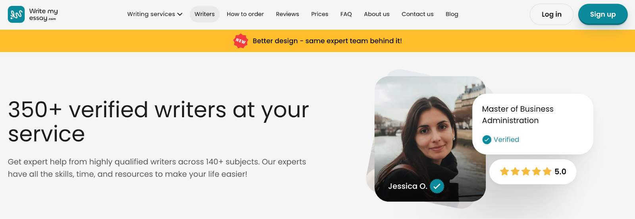Open Contact us link
This screenshot has height=219, width=635.
pos(418,14)
